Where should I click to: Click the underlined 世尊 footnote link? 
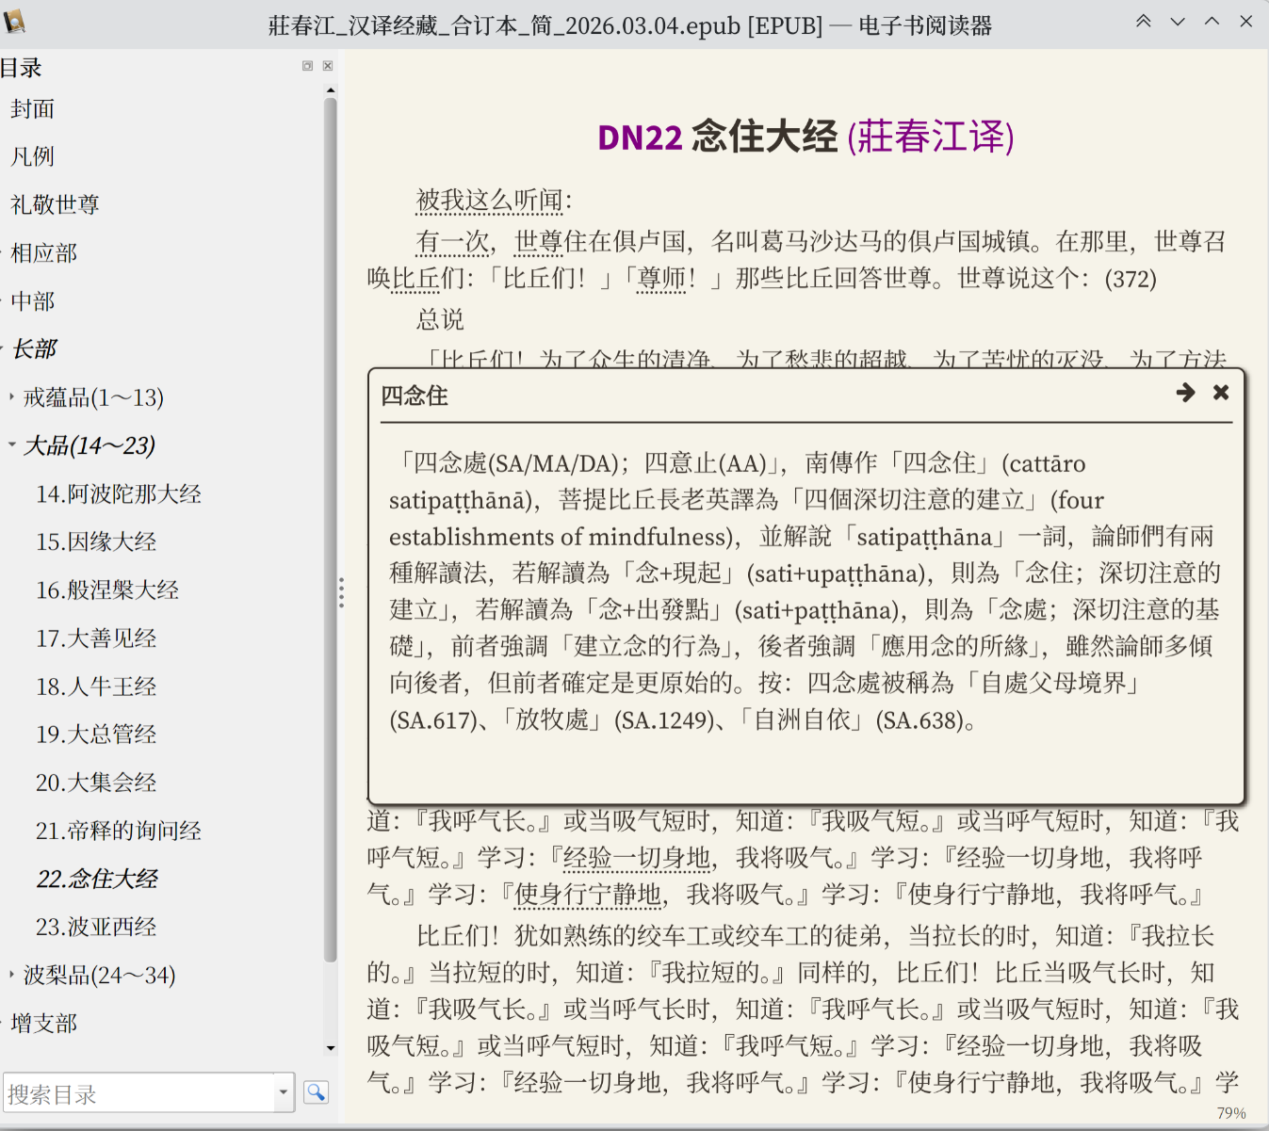pyautogui.click(x=539, y=242)
